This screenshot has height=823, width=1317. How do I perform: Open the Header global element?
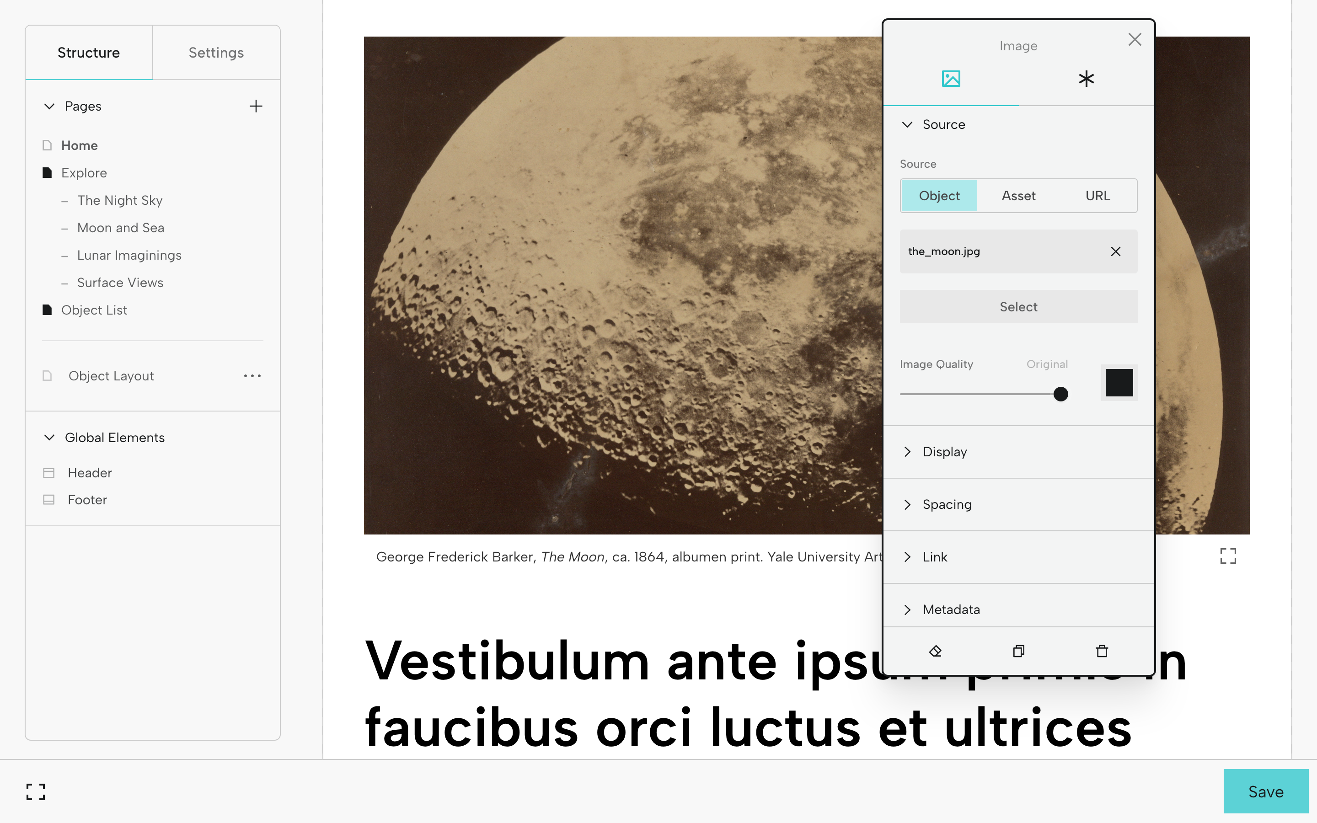(90, 473)
